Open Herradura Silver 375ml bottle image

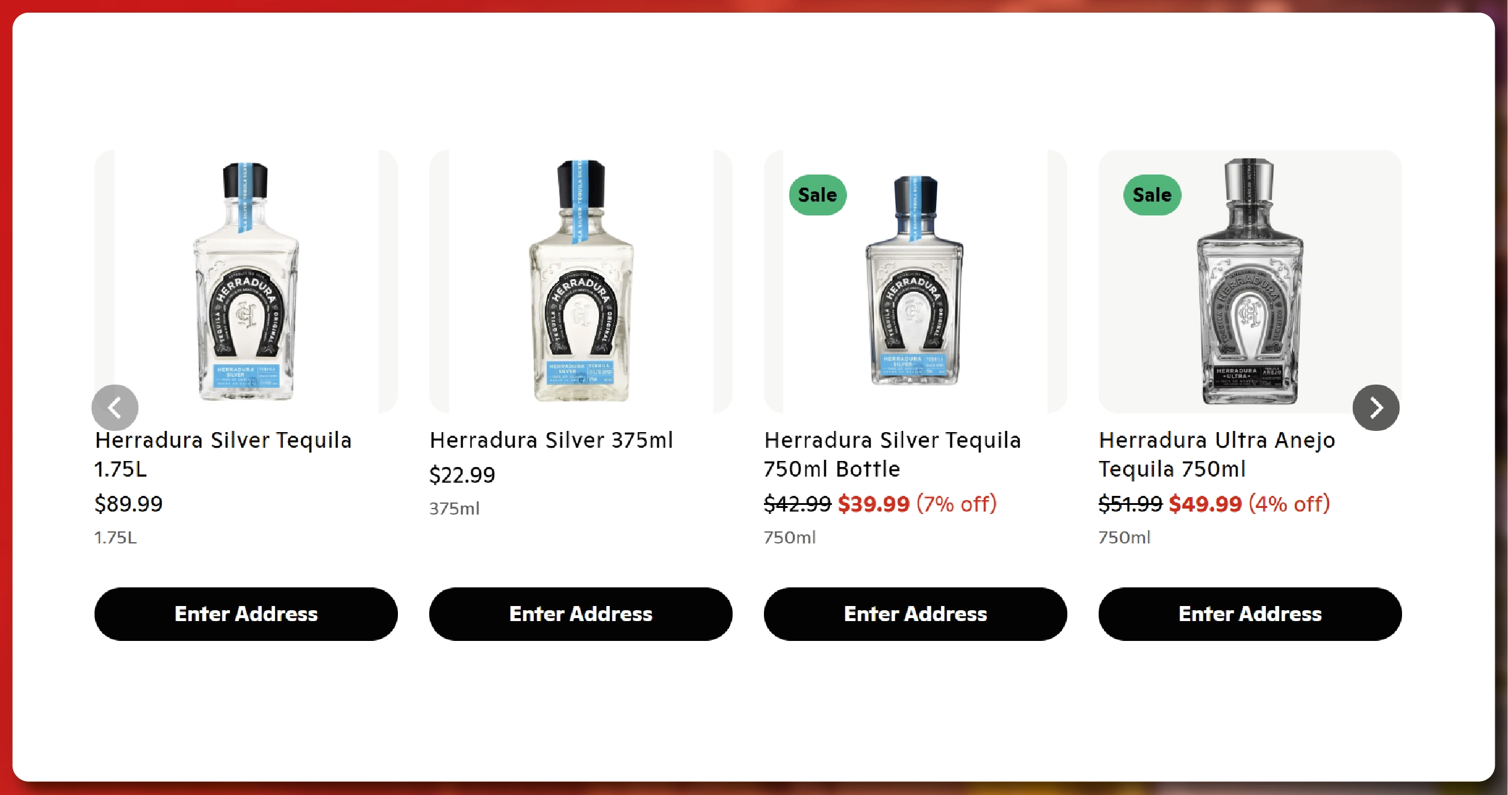coord(581,281)
